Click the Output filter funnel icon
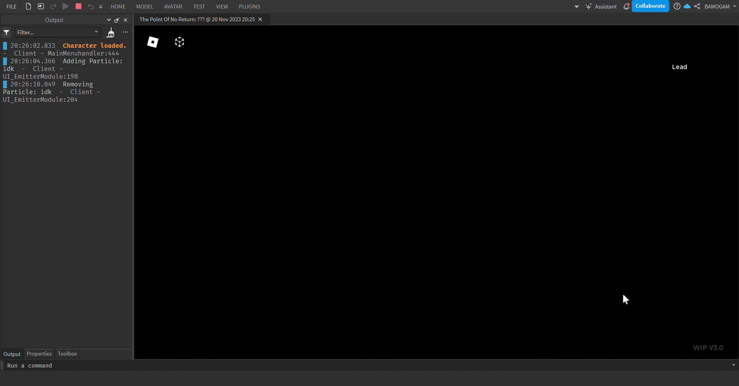739x386 pixels. 7,32
